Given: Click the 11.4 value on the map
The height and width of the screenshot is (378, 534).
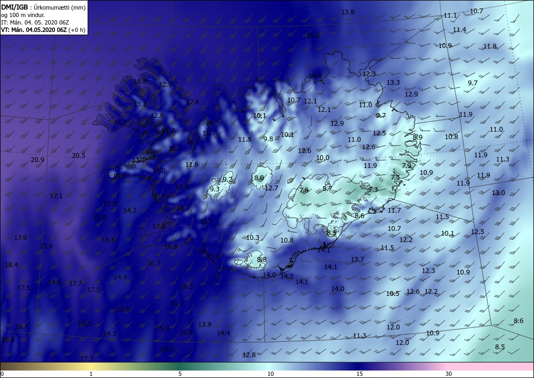Looking at the screenshot, I should point(459,29).
